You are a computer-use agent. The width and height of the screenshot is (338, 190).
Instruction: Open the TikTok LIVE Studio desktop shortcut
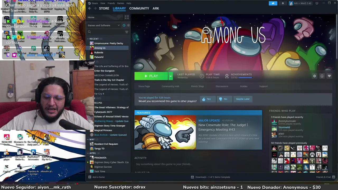7,140
